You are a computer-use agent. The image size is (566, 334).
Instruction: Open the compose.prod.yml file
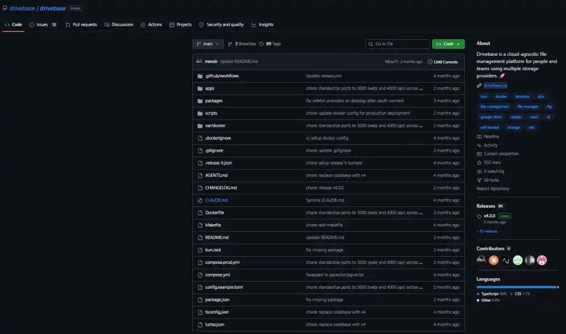[222, 263]
